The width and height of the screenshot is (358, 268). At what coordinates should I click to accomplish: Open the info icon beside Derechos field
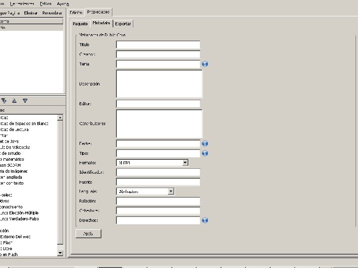205,220
